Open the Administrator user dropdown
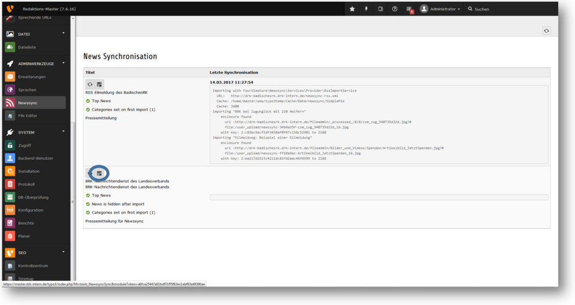The height and width of the screenshot is (305, 575). click(440, 9)
